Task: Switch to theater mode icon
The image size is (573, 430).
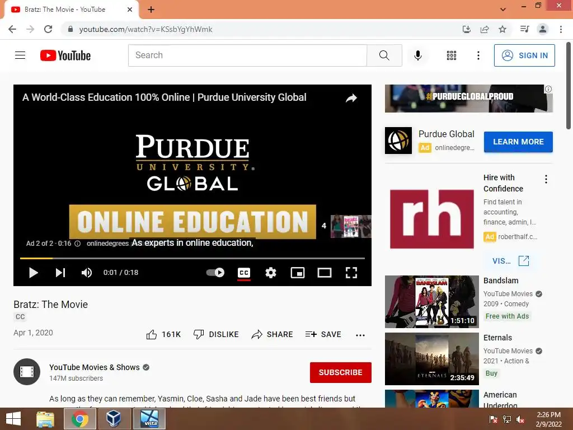Action: 325,273
